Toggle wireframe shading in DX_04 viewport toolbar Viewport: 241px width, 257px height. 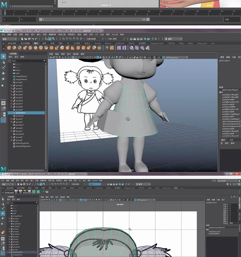(95, 58)
